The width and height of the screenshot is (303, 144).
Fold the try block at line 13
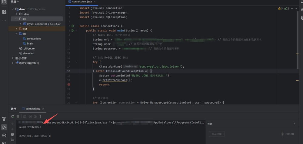77,62
